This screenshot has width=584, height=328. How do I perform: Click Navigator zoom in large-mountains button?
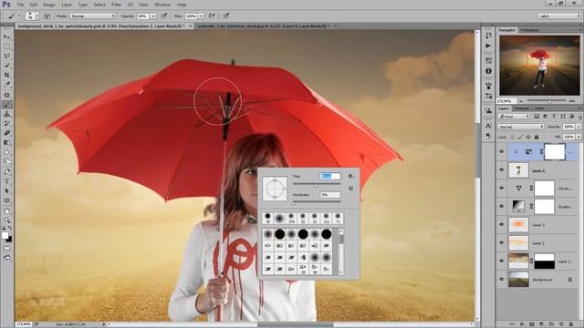click(572, 101)
